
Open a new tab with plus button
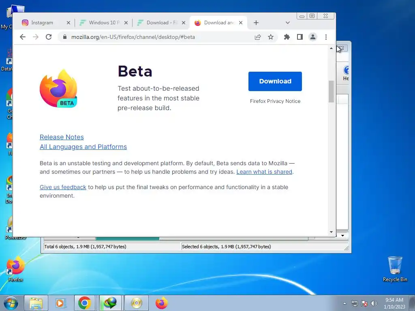[256, 23]
